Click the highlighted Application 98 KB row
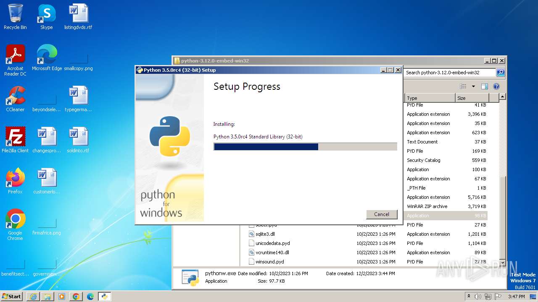This screenshot has height=302, width=538. (x=446, y=216)
